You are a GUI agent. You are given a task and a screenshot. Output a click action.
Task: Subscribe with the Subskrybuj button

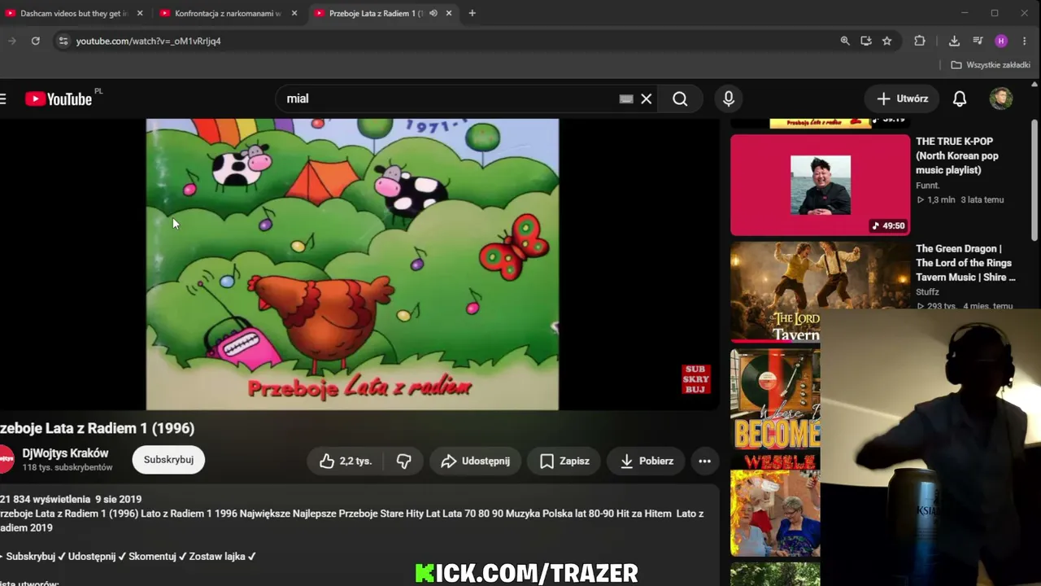168,460
